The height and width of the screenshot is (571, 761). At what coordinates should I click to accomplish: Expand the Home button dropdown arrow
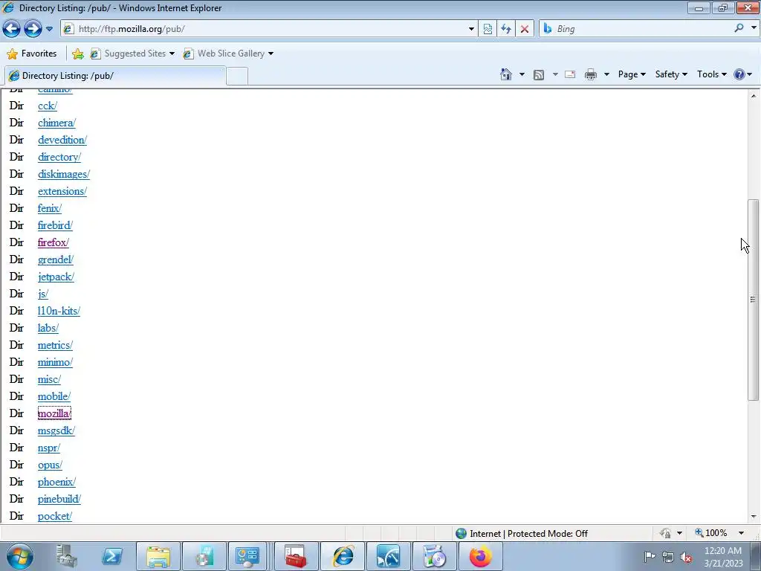point(522,74)
